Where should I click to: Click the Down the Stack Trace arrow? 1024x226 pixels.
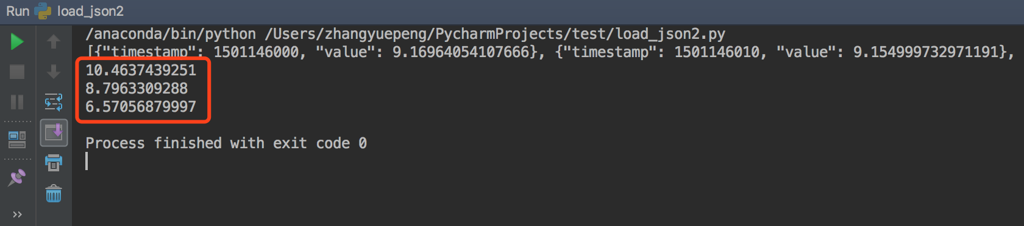tap(54, 72)
